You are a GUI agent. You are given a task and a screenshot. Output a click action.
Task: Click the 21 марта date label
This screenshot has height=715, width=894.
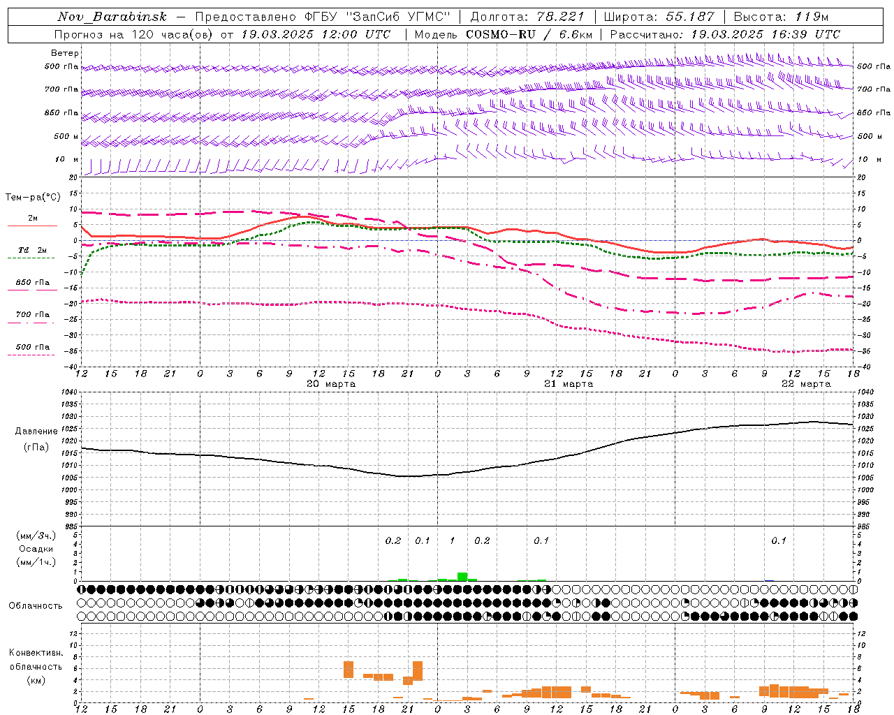click(x=569, y=384)
